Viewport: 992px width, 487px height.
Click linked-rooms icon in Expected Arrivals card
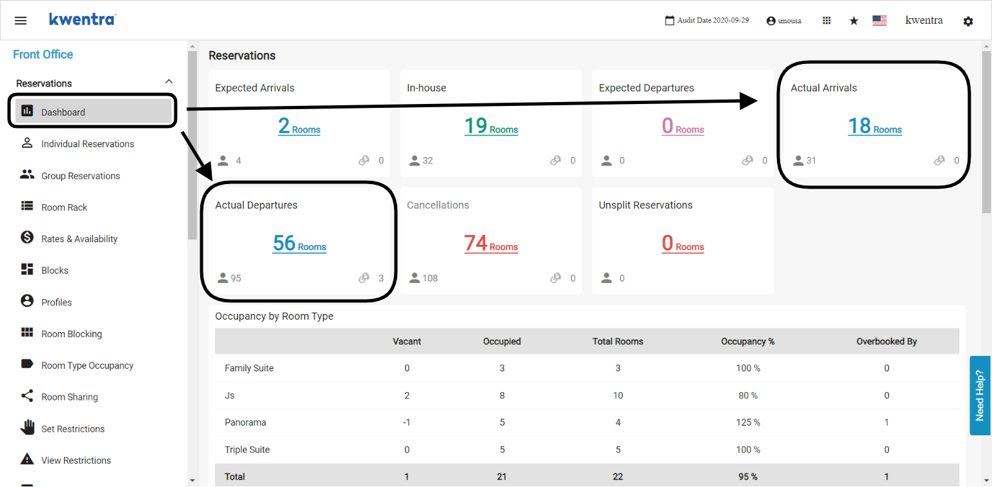coord(364,160)
